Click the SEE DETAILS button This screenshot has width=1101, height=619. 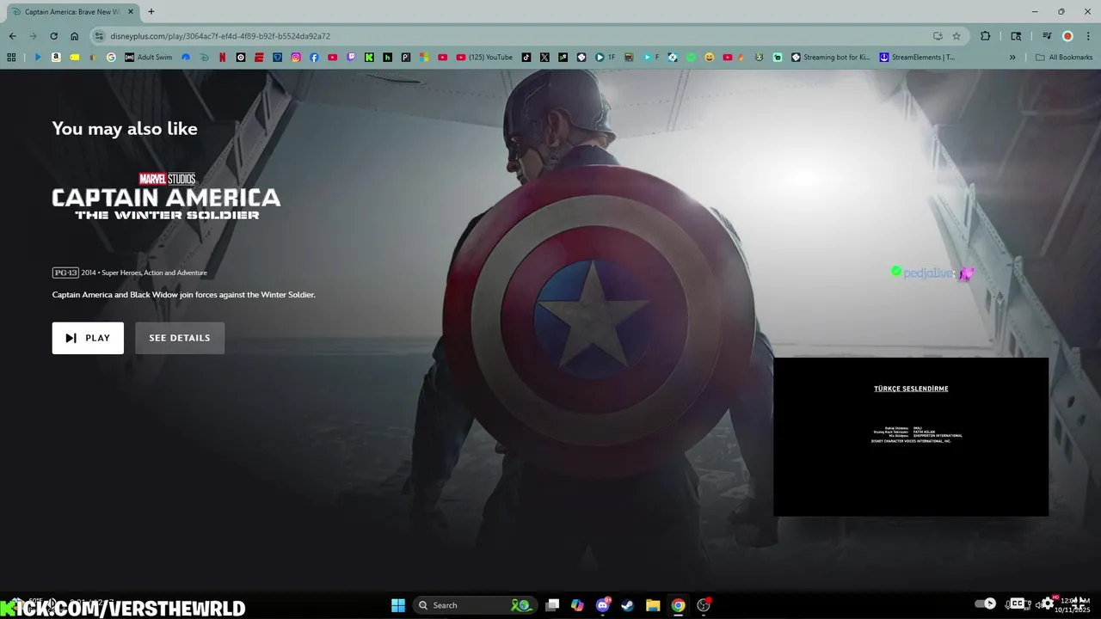click(180, 338)
